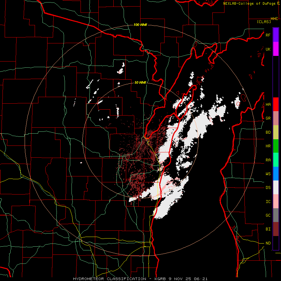Click the DS white legend swatch
This screenshot has height=281, width=281.
(x=276, y=187)
